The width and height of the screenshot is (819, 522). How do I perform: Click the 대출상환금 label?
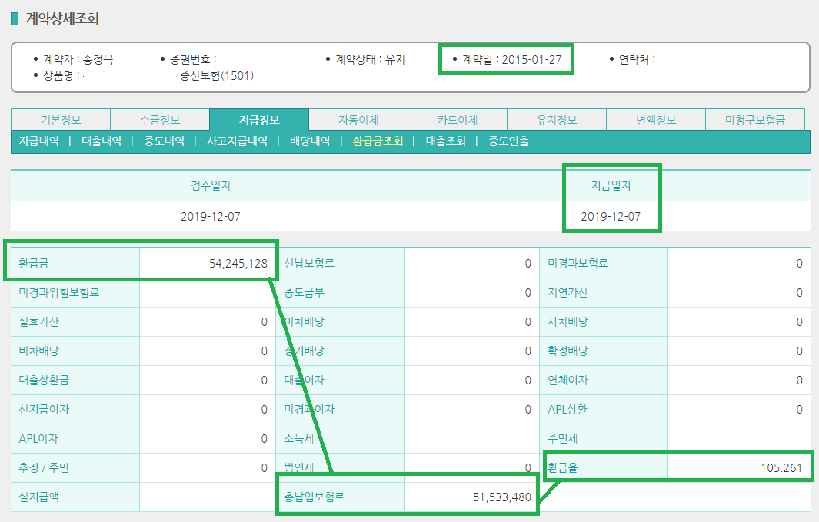pos(44,380)
